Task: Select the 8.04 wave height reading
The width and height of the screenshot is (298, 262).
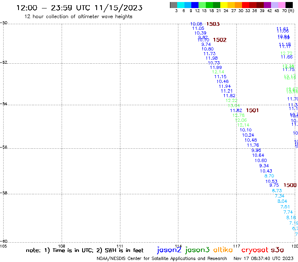Action: (x=282, y=201)
